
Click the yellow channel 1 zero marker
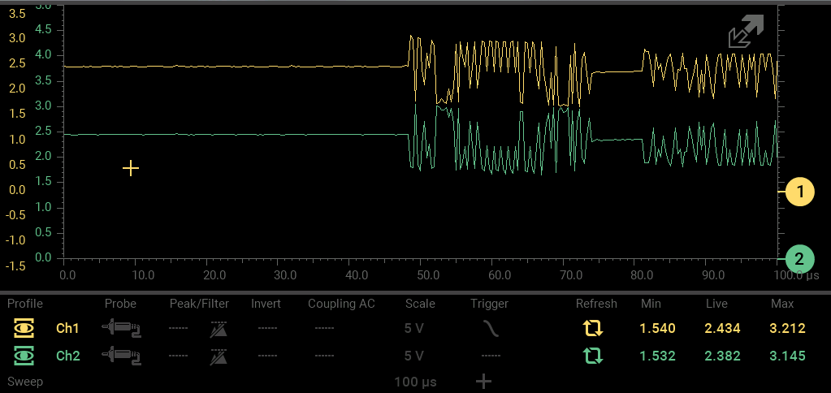click(799, 192)
